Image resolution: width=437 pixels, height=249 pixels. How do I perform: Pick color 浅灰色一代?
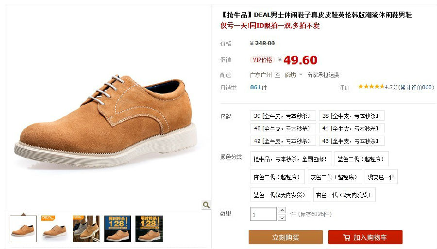pyautogui.click(x=381, y=177)
